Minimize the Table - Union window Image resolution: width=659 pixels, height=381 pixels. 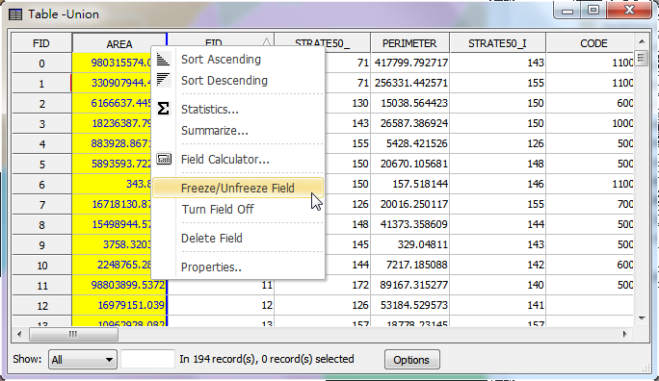[x=567, y=11]
